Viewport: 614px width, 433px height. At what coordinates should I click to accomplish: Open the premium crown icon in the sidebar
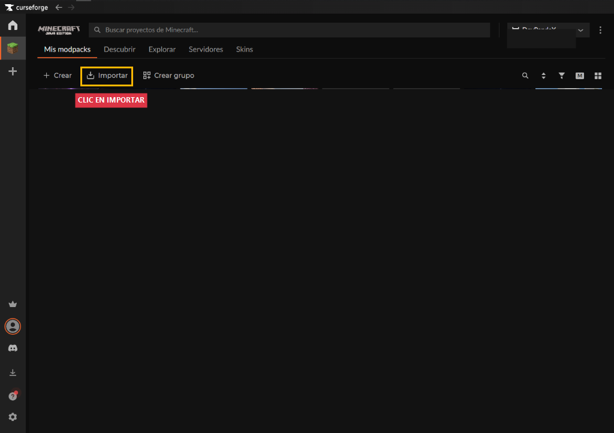tap(13, 304)
